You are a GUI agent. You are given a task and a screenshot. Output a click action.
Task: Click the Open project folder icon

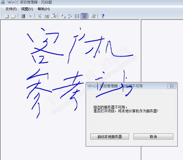[x=14, y=16]
